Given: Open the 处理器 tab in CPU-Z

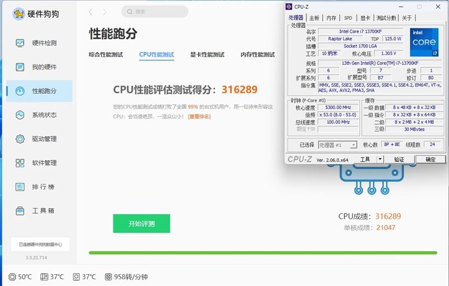Looking at the screenshot, I should coord(296,18).
